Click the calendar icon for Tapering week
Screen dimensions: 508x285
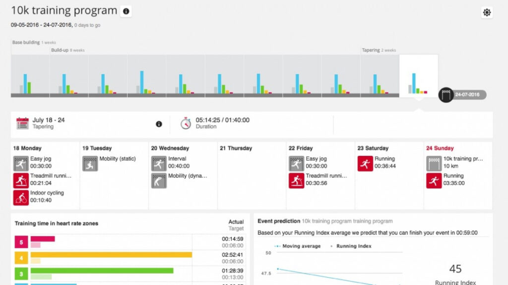(22, 123)
